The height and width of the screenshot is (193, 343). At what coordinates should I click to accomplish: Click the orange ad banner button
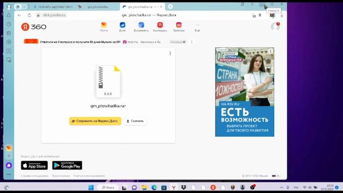(31, 41)
